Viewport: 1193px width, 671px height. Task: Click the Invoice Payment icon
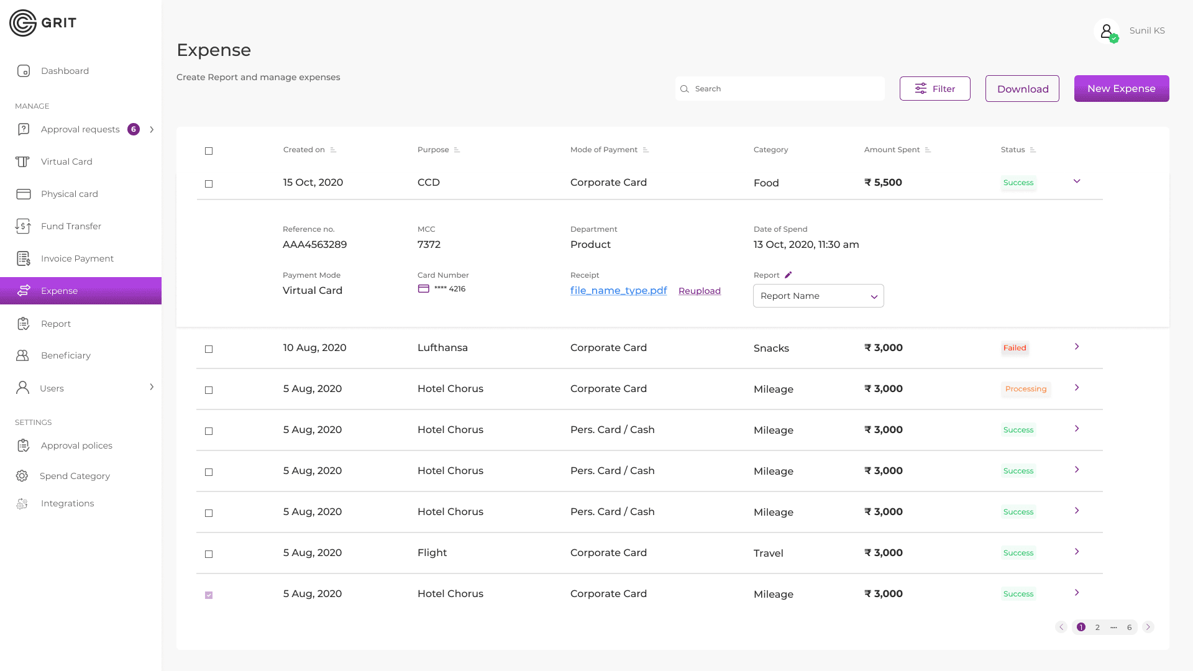[x=24, y=258]
